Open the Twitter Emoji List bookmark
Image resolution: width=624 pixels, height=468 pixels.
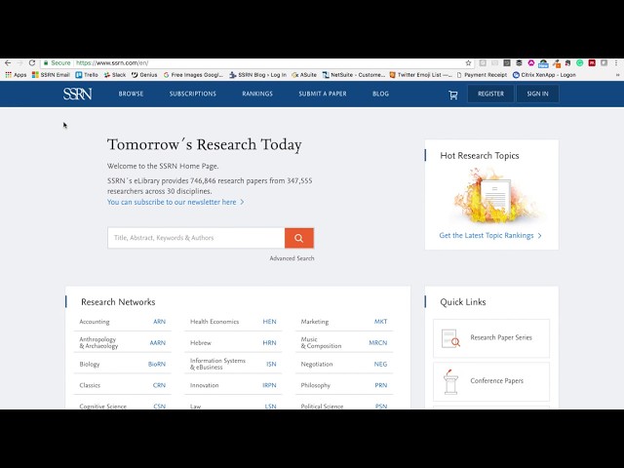tap(420, 75)
